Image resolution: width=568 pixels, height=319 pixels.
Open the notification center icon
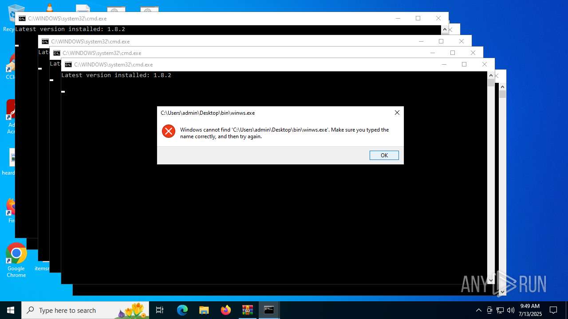(553, 310)
